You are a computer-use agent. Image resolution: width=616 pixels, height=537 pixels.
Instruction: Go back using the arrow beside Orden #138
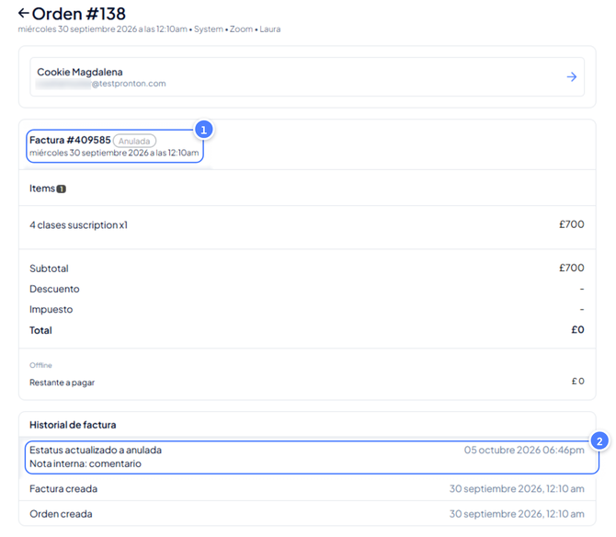pos(24,14)
